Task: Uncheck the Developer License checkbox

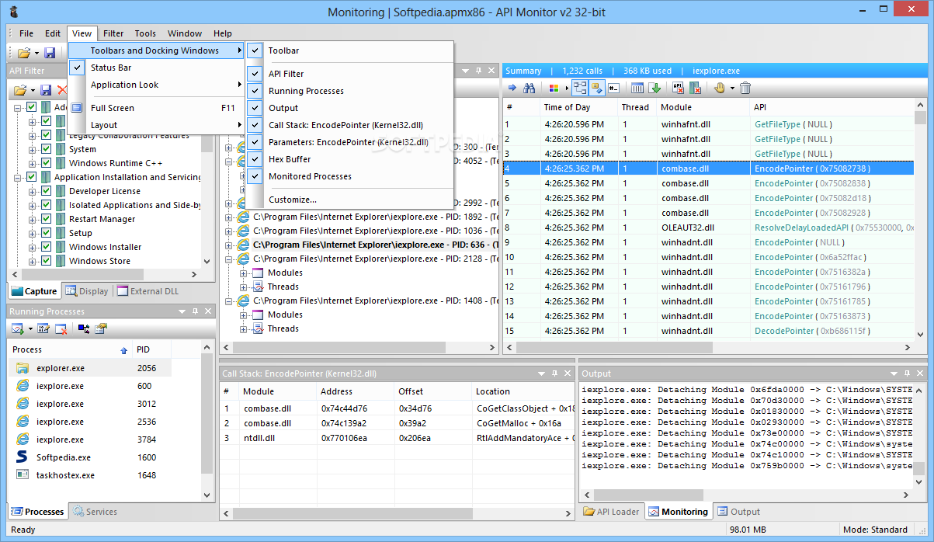Action: click(46, 191)
